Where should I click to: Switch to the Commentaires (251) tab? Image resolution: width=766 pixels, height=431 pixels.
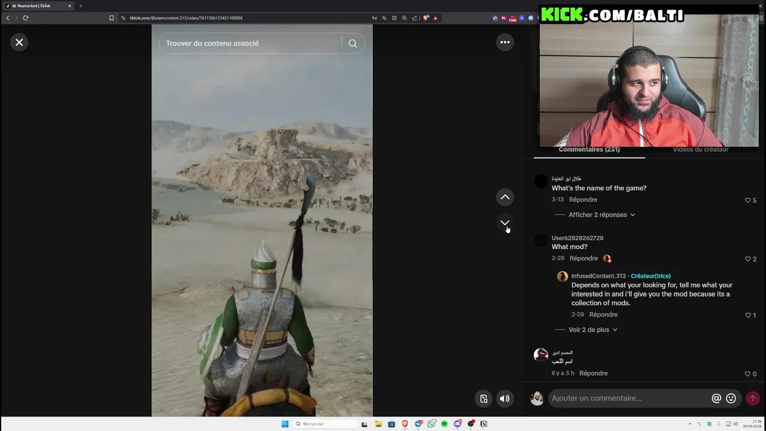(589, 150)
